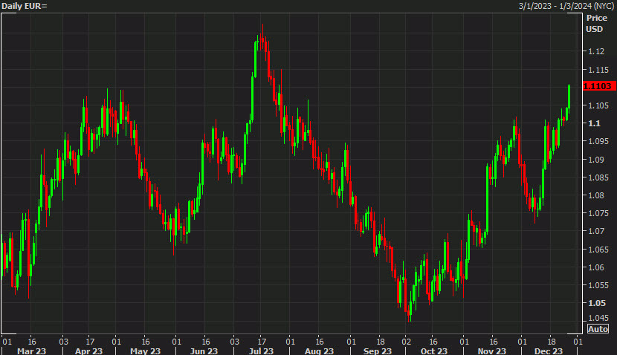Select the red 1.1103 last price label

(x=599, y=86)
